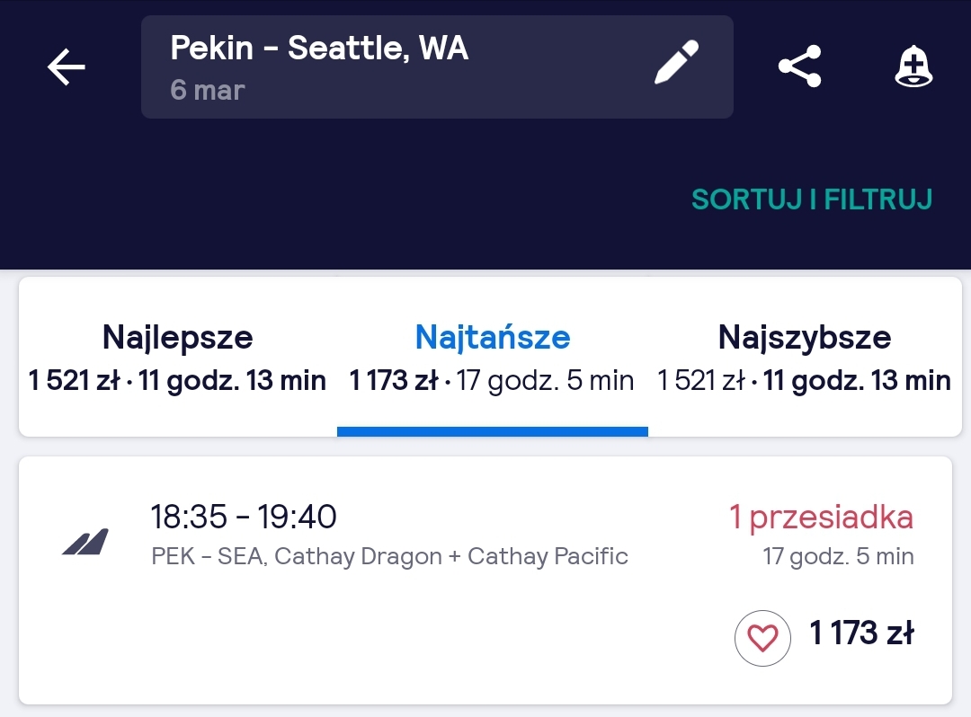The width and height of the screenshot is (971, 717).
Task: Open the 18:35 – 19:40 flight
Action: tap(485, 580)
